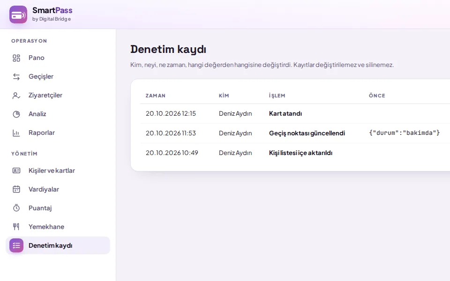Click the Kişiler ve kartlar ID card icon
The width and height of the screenshot is (450, 281).
(x=16, y=170)
